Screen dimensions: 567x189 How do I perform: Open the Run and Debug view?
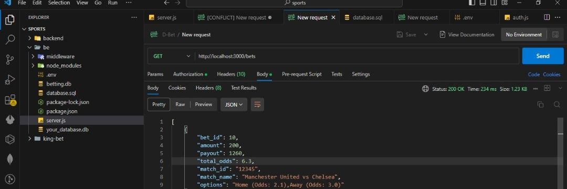coord(10,79)
